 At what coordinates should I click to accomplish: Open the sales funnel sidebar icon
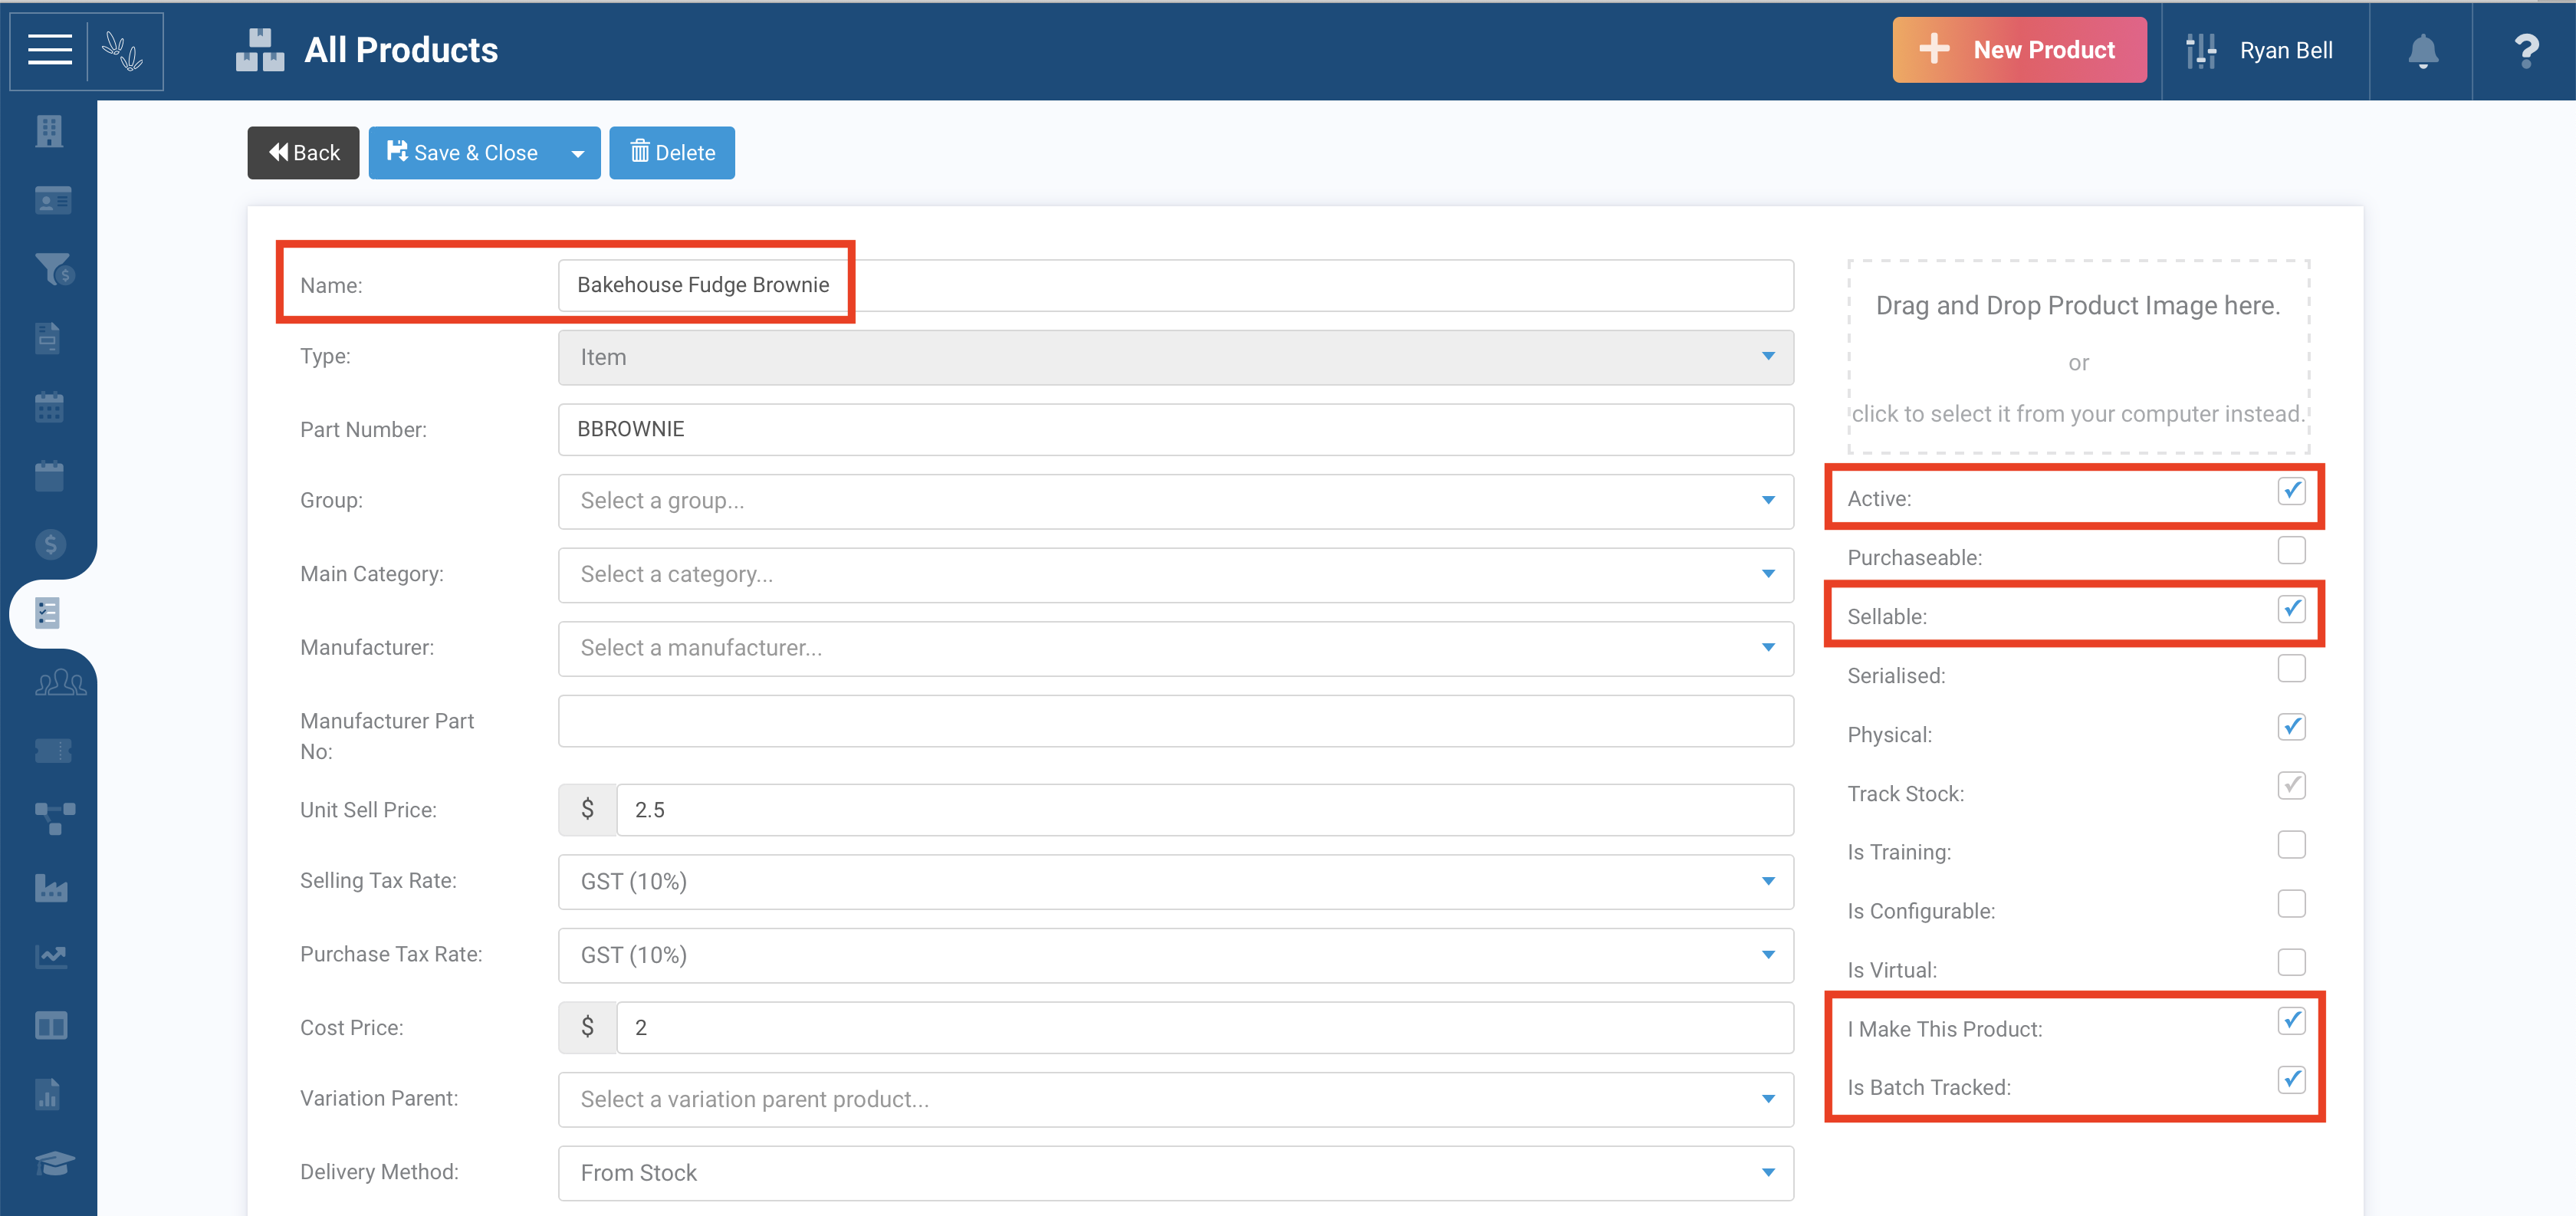pyautogui.click(x=55, y=269)
